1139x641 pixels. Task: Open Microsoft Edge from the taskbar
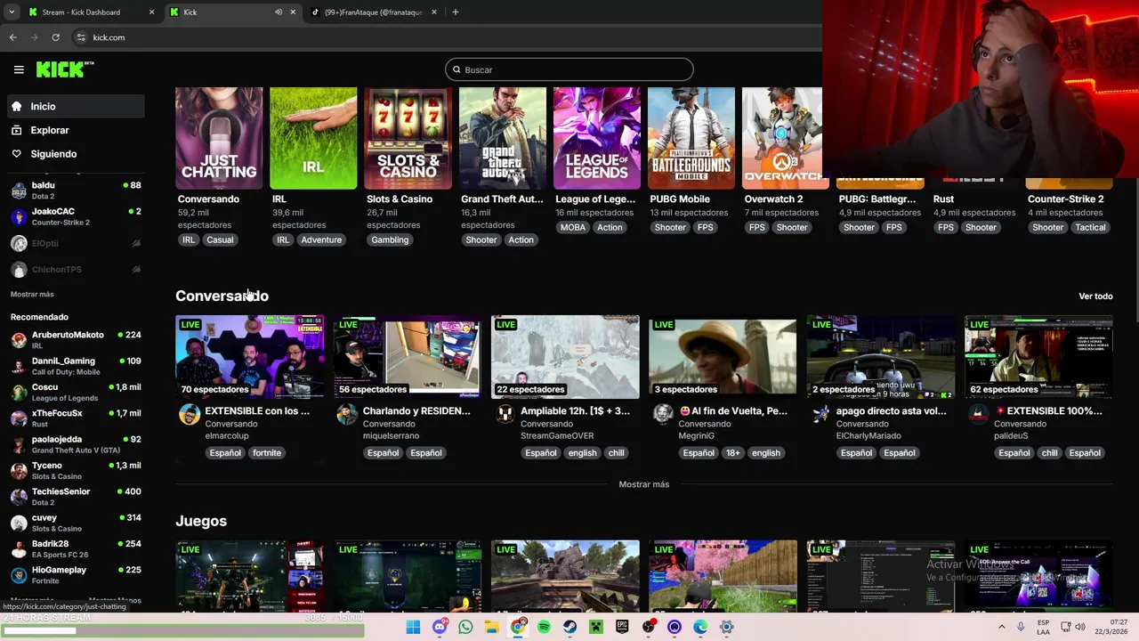tap(700, 627)
